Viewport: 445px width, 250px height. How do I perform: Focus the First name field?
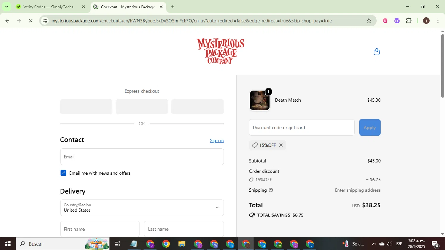coord(100,229)
